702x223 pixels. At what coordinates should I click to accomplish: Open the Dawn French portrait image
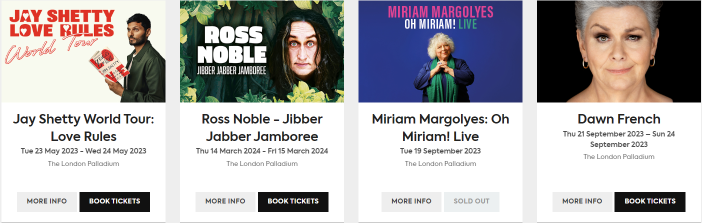tap(619, 51)
